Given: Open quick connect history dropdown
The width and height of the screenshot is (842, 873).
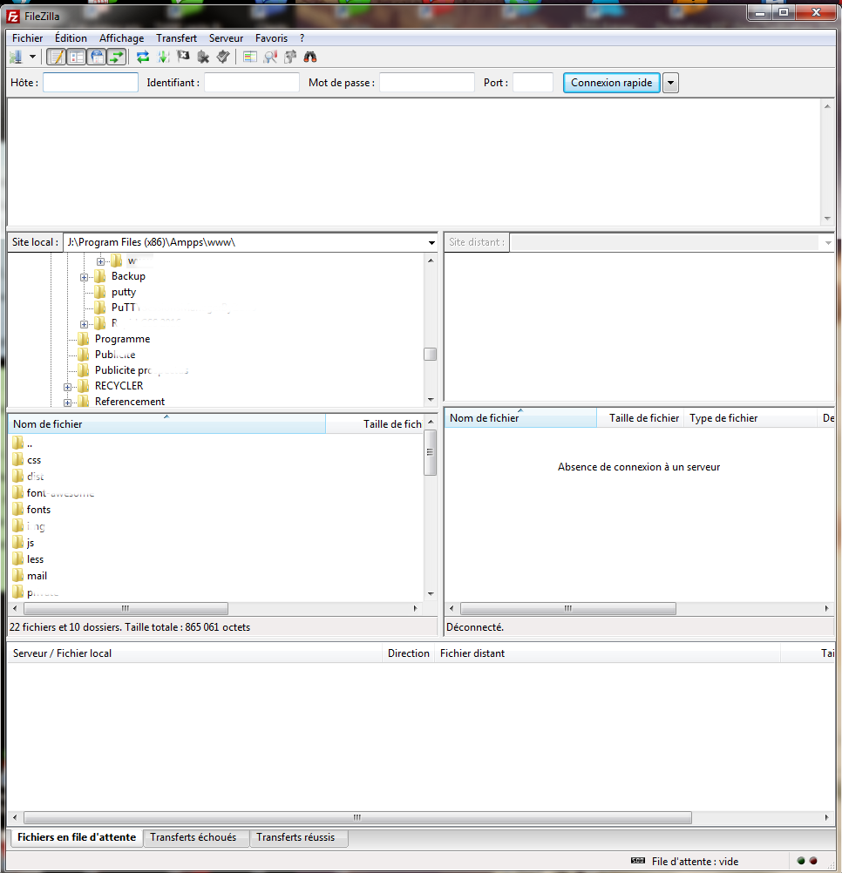Looking at the screenshot, I should click(x=670, y=83).
